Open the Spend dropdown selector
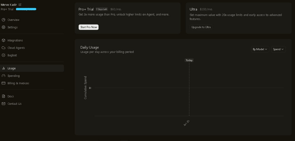 tap(278, 49)
